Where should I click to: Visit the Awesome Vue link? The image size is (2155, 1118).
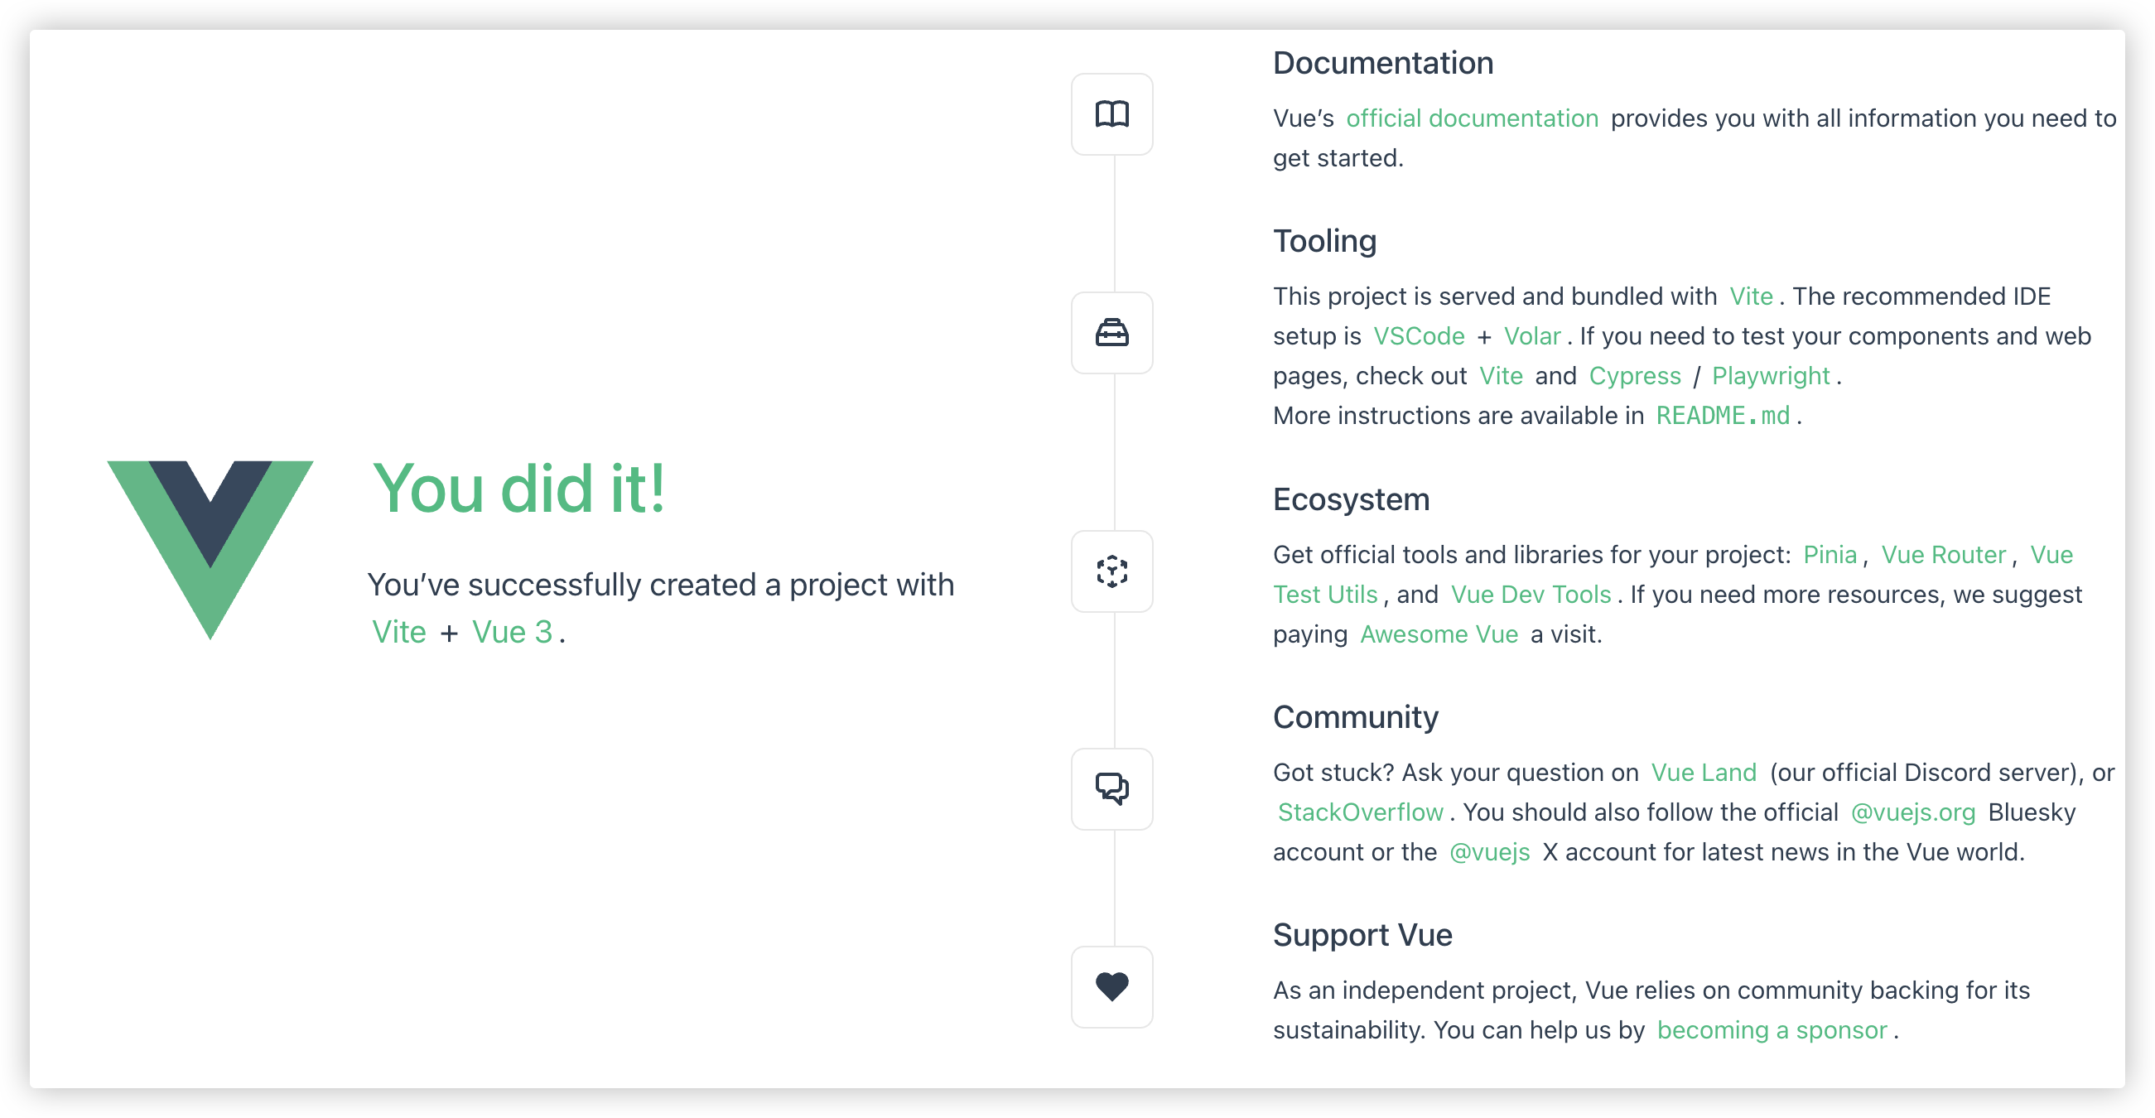click(x=1439, y=634)
